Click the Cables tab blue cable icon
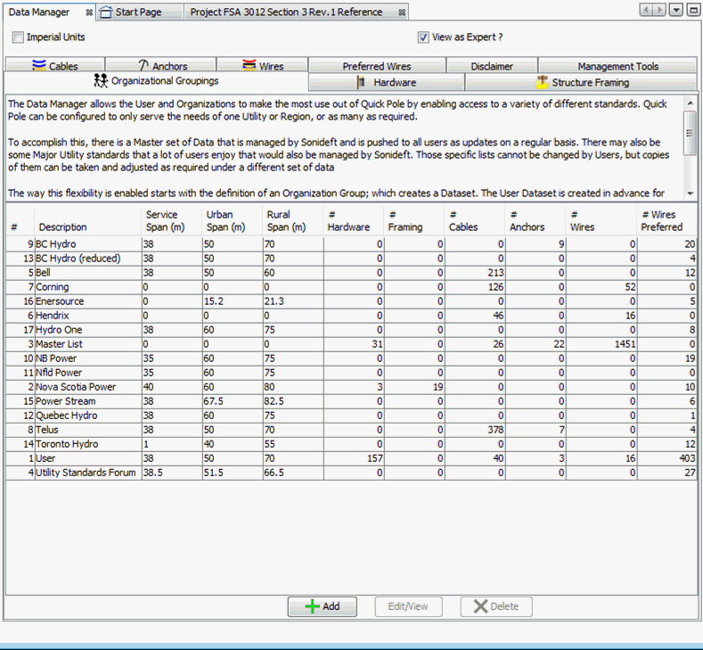This screenshot has height=650, width=703. (x=39, y=65)
